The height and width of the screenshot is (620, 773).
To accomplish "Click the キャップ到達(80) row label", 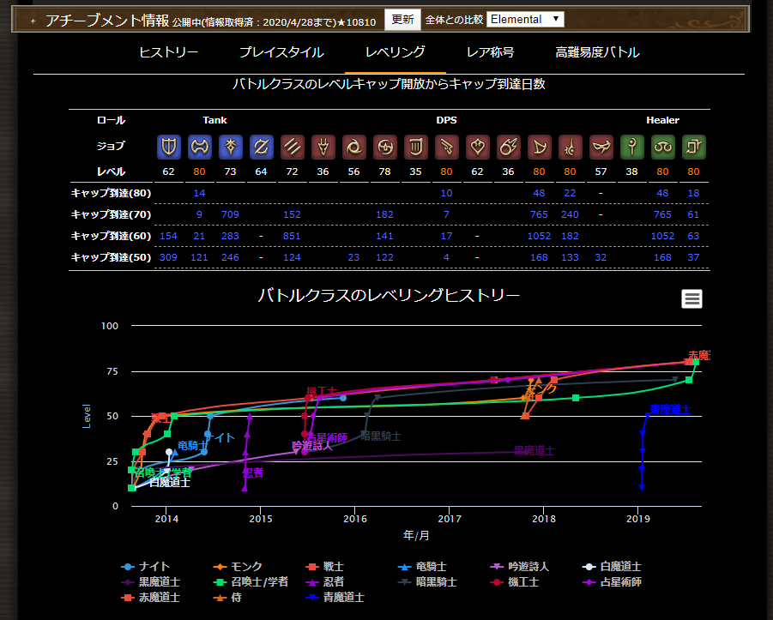I will 111,193.
